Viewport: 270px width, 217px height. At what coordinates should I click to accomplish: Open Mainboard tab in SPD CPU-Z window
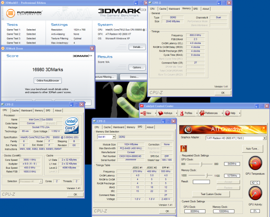[119, 127]
